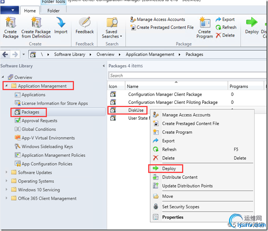Click Manage Access Accounts in the ribbon
The image size is (268, 231).
point(157,19)
